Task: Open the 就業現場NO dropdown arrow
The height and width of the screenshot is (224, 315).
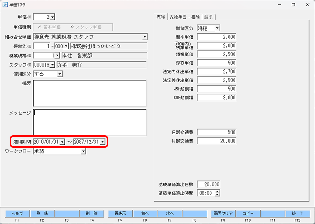Action: point(58,55)
